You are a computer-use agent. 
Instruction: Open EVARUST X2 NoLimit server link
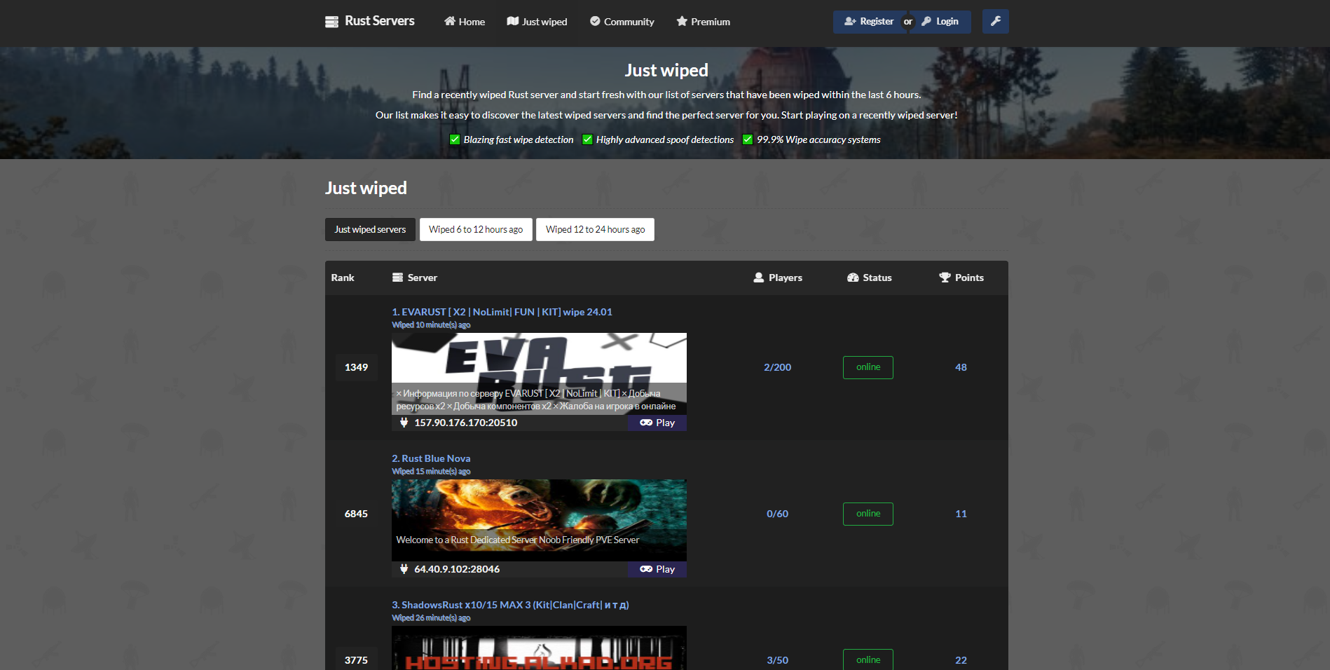[x=502, y=312]
